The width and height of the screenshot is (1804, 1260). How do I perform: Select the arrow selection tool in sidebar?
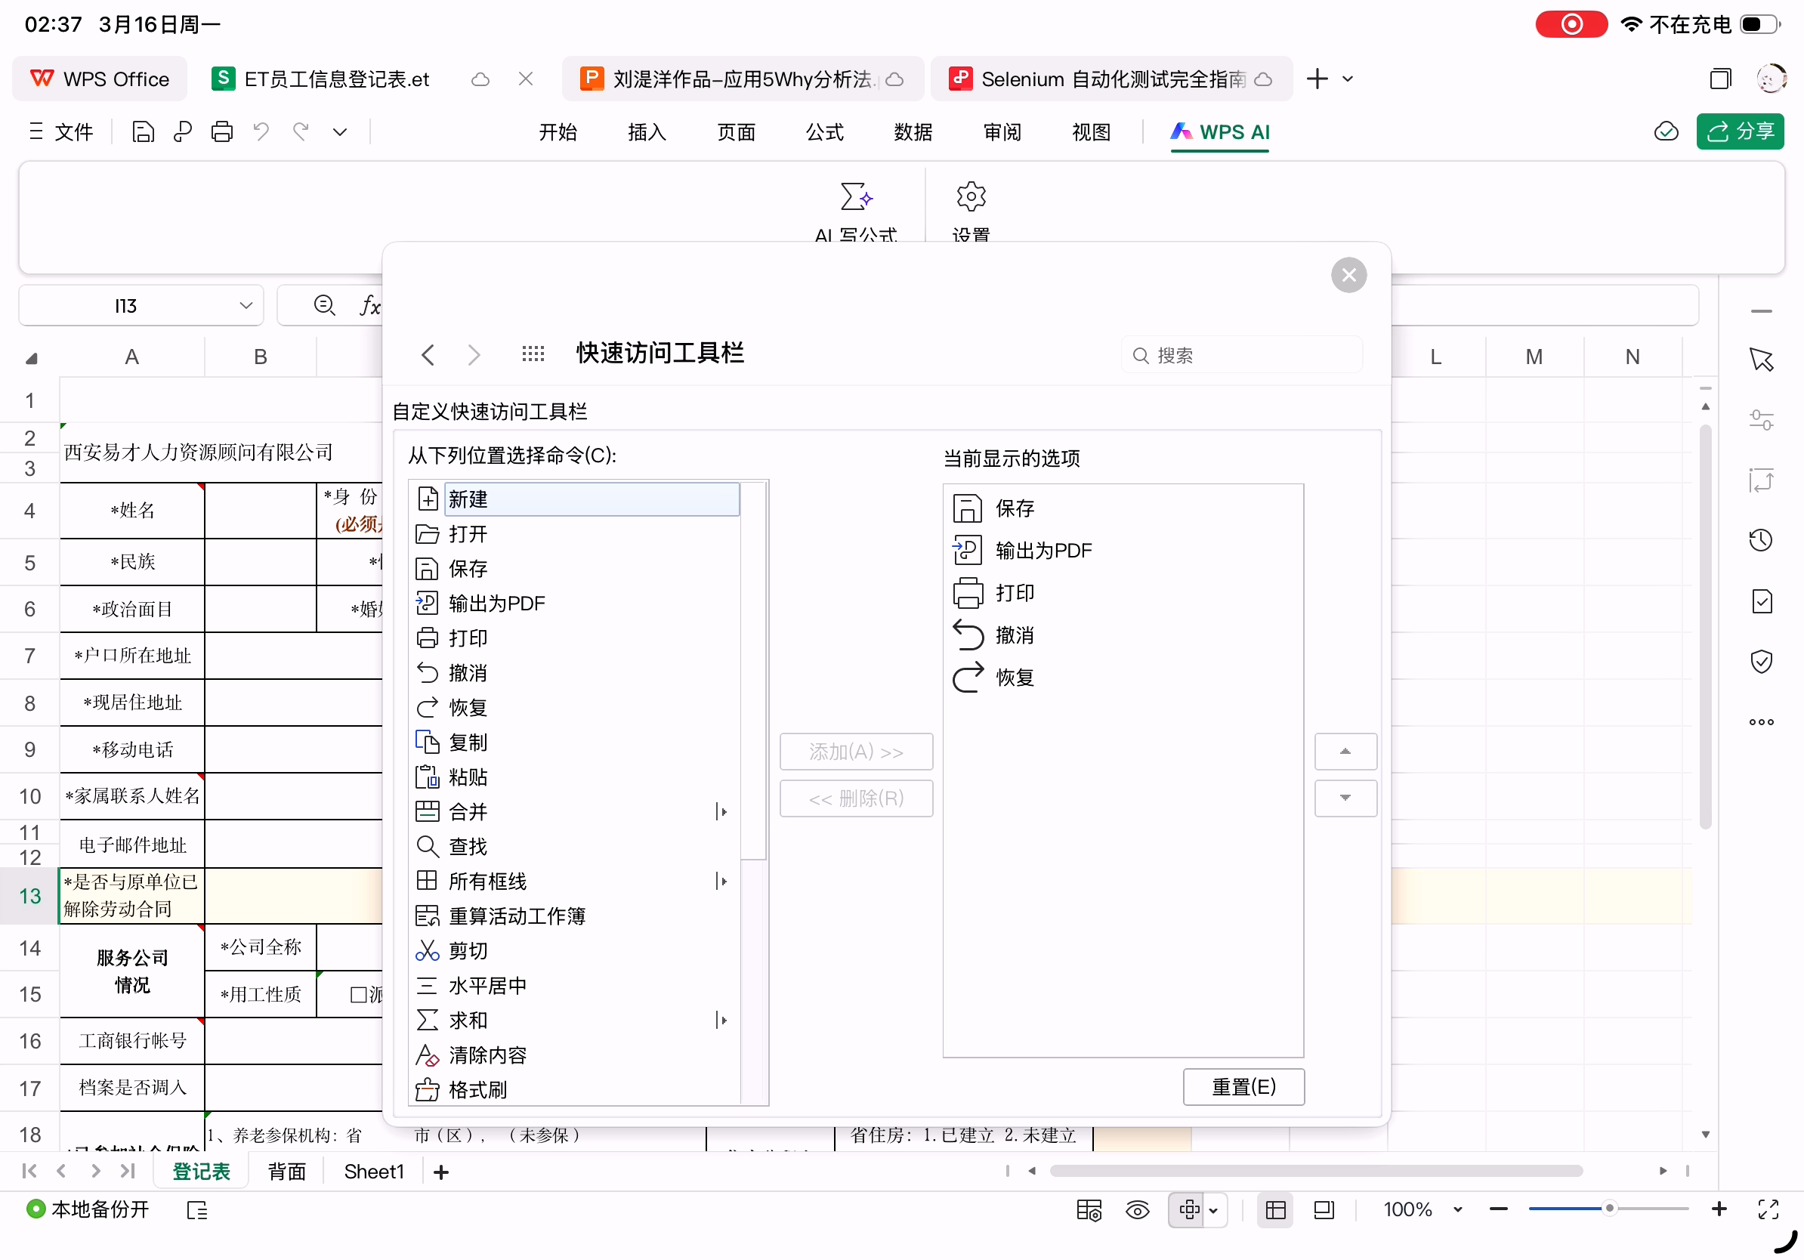(1761, 360)
